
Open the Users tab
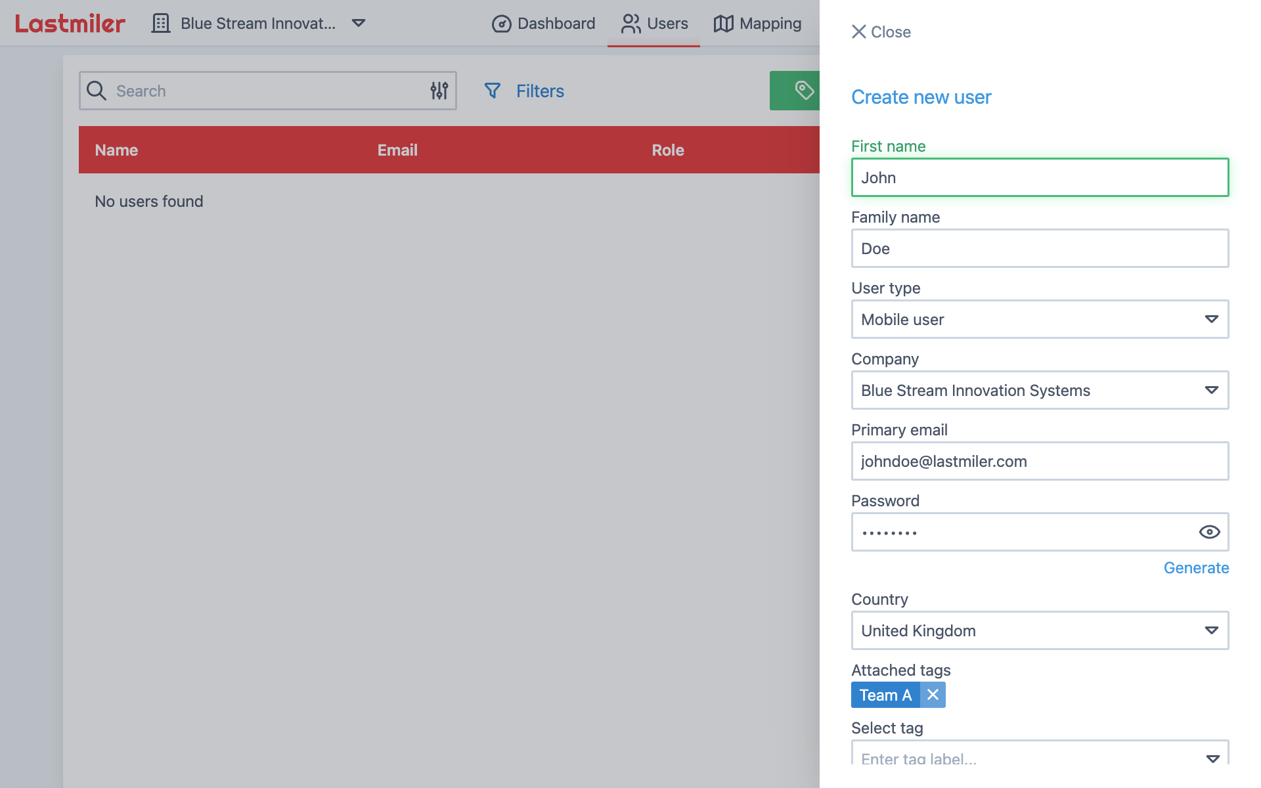click(x=654, y=24)
